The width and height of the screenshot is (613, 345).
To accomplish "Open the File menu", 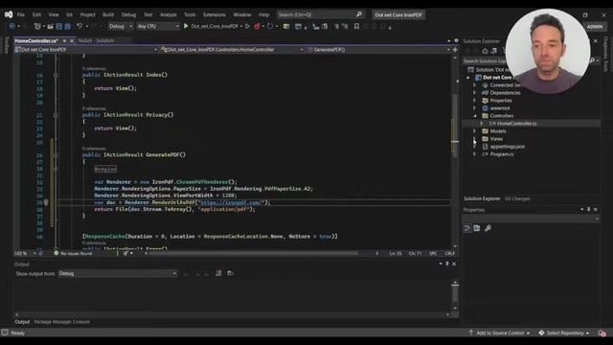I will tap(21, 14).
